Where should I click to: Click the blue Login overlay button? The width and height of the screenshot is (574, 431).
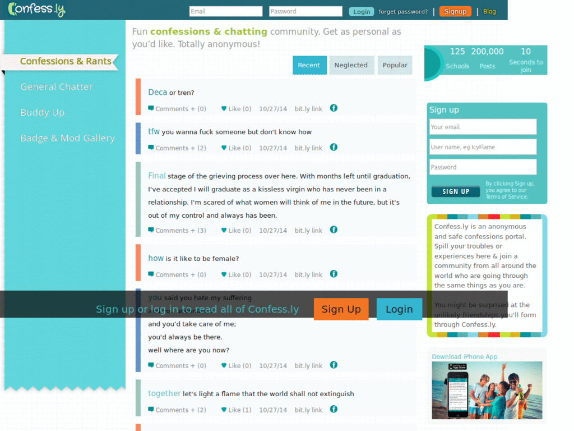(x=399, y=309)
